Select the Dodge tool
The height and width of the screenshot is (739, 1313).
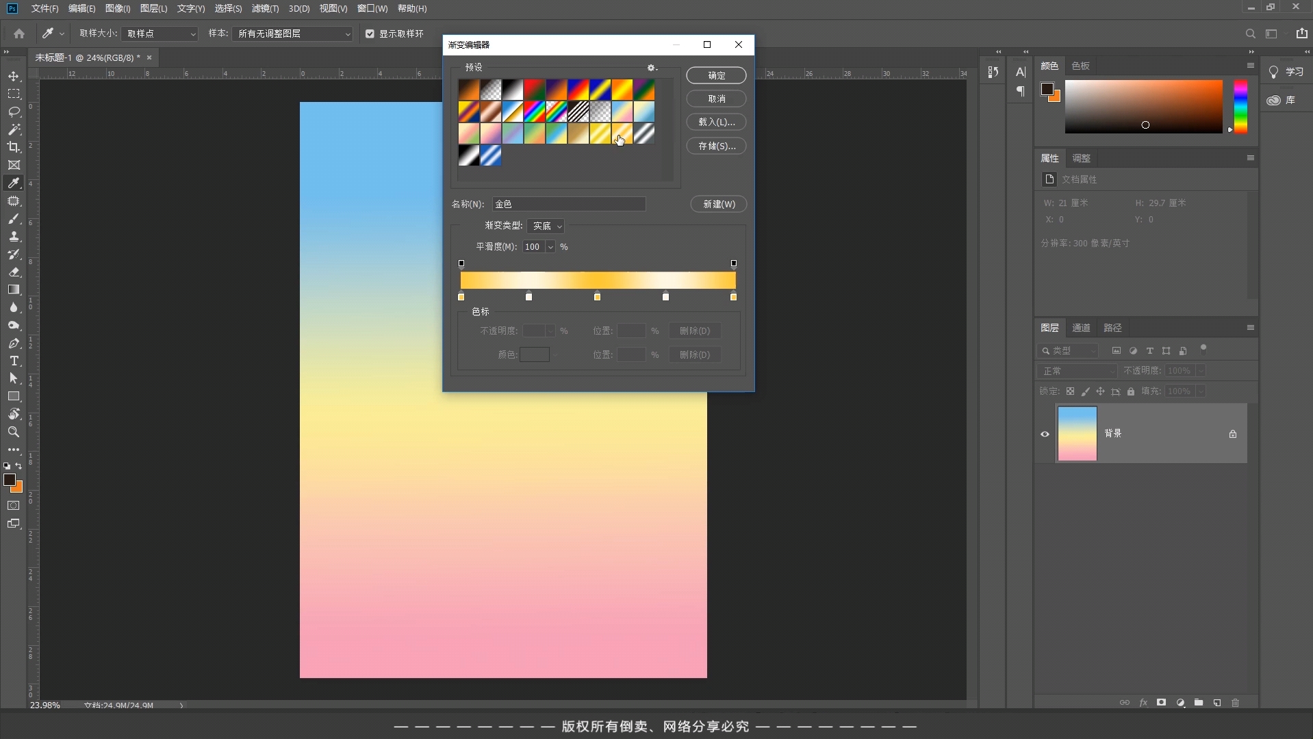coord(14,325)
